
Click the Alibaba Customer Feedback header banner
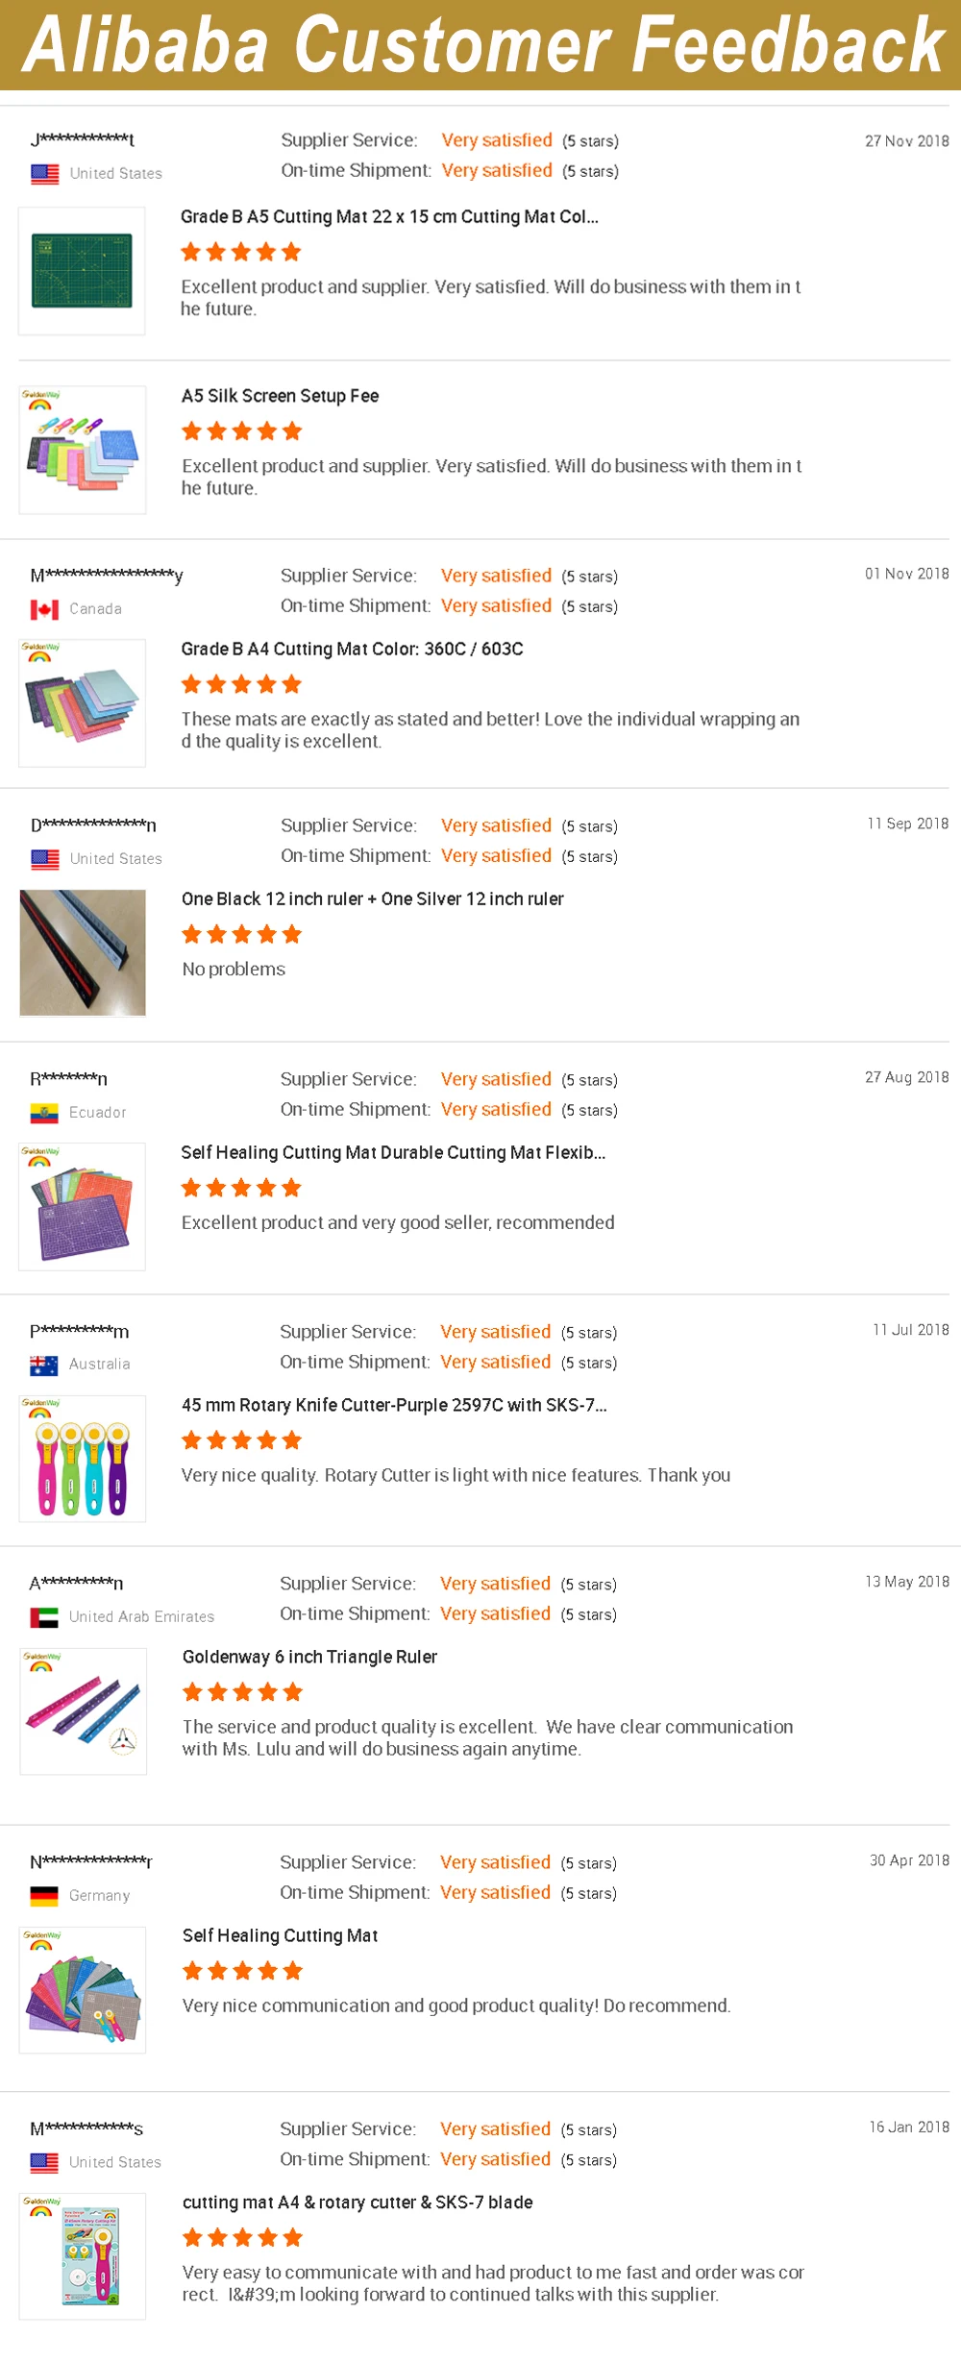[480, 45]
